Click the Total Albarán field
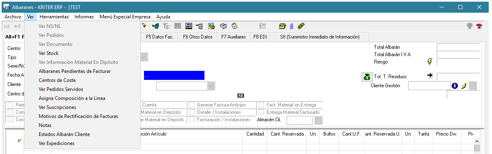Screen dimensions: 492x154 (458, 47)
